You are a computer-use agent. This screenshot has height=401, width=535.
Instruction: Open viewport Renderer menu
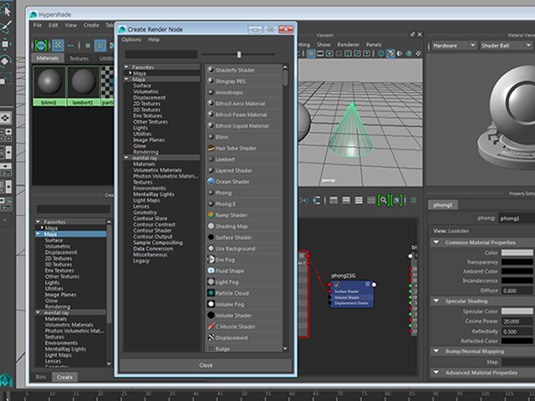point(348,44)
